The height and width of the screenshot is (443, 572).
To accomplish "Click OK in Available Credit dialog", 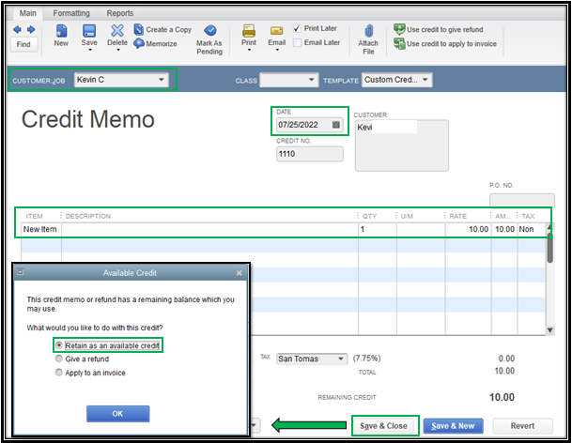I will pos(117,414).
